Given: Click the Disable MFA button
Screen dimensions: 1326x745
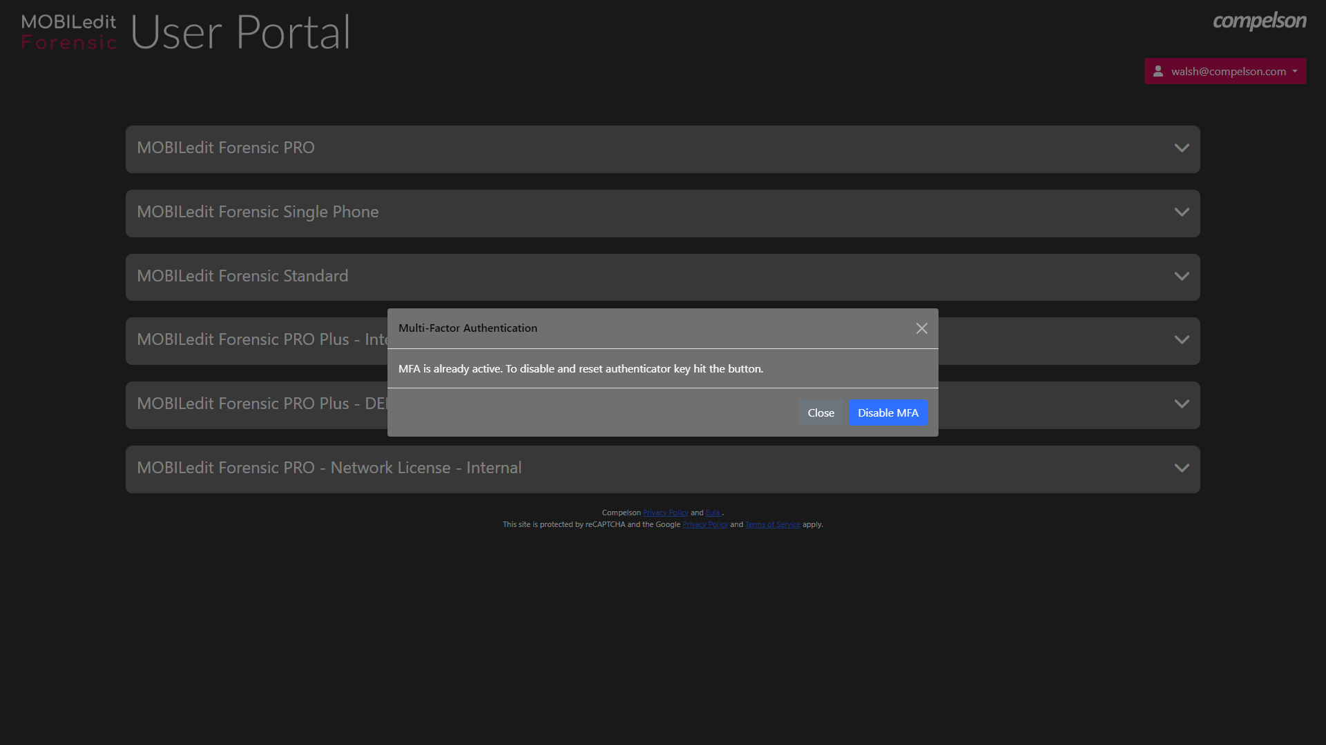Looking at the screenshot, I should (x=888, y=413).
